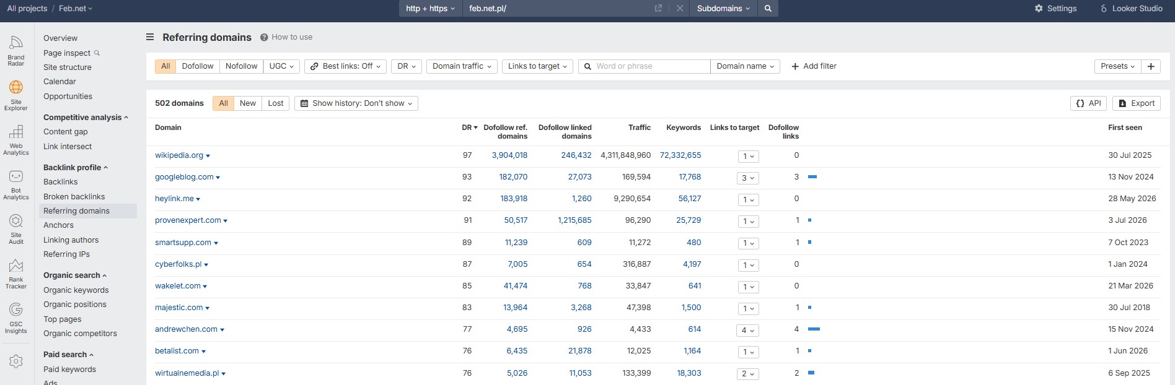Go to Backlinks in sidebar menu
The width and height of the screenshot is (1175, 385).
tap(61, 182)
